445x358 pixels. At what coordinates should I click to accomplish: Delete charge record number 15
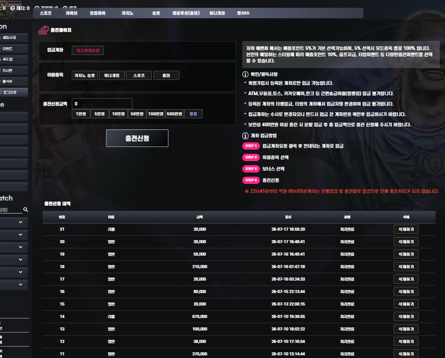pyautogui.click(x=406, y=304)
